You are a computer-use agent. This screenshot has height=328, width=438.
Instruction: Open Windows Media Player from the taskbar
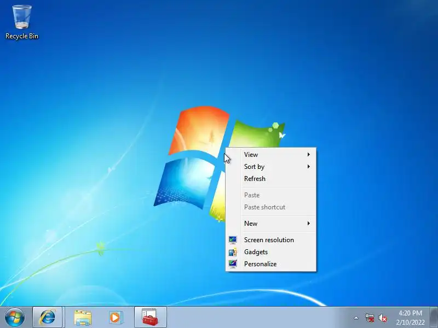[x=116, y=318]
